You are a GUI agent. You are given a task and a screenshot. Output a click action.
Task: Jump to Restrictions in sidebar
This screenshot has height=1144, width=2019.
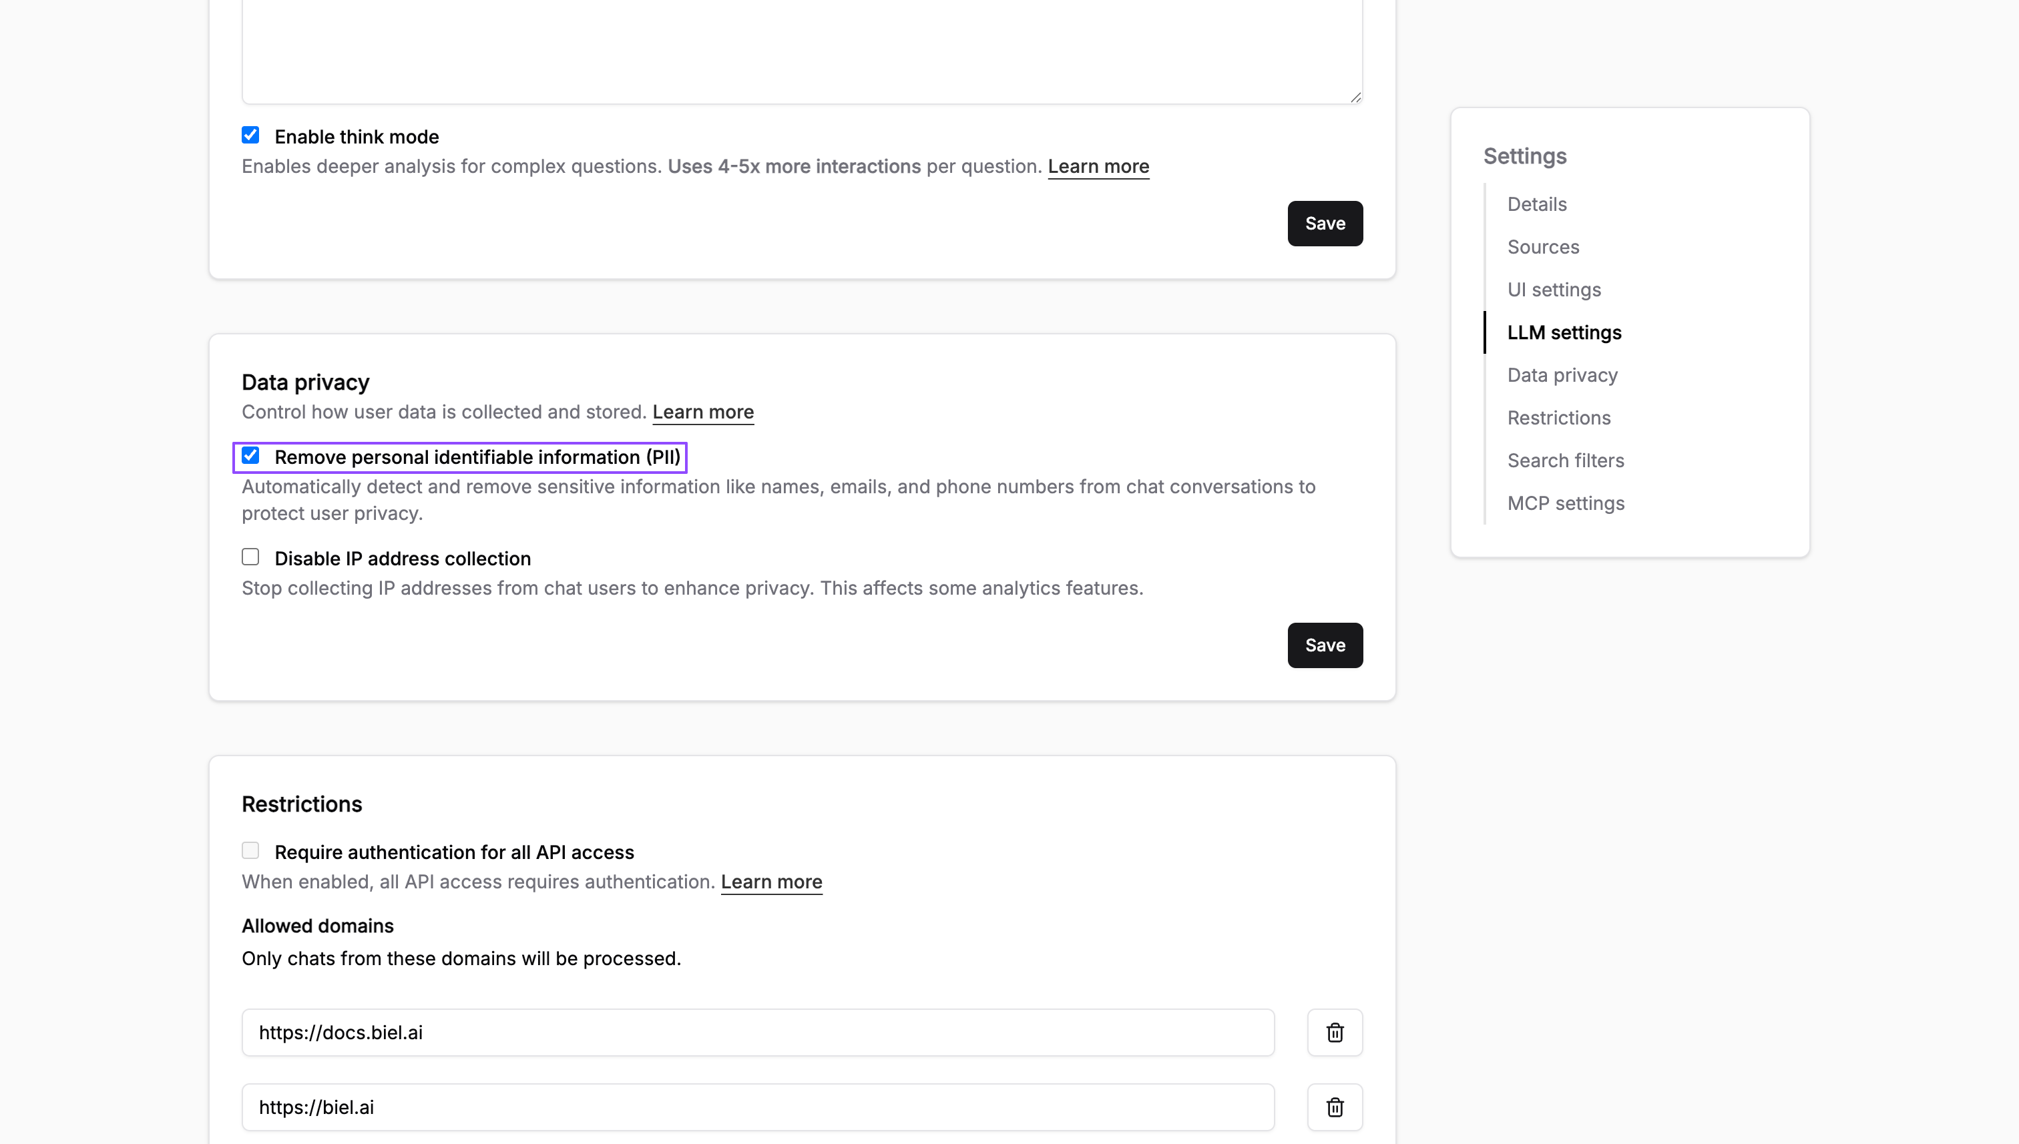pos(1558,418)
